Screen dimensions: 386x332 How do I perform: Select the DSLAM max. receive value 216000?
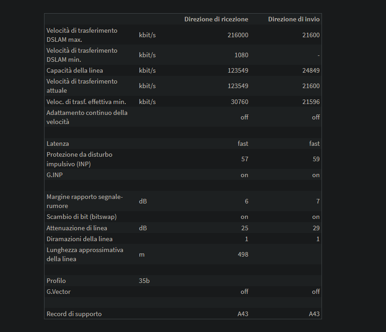coord(238,35)
